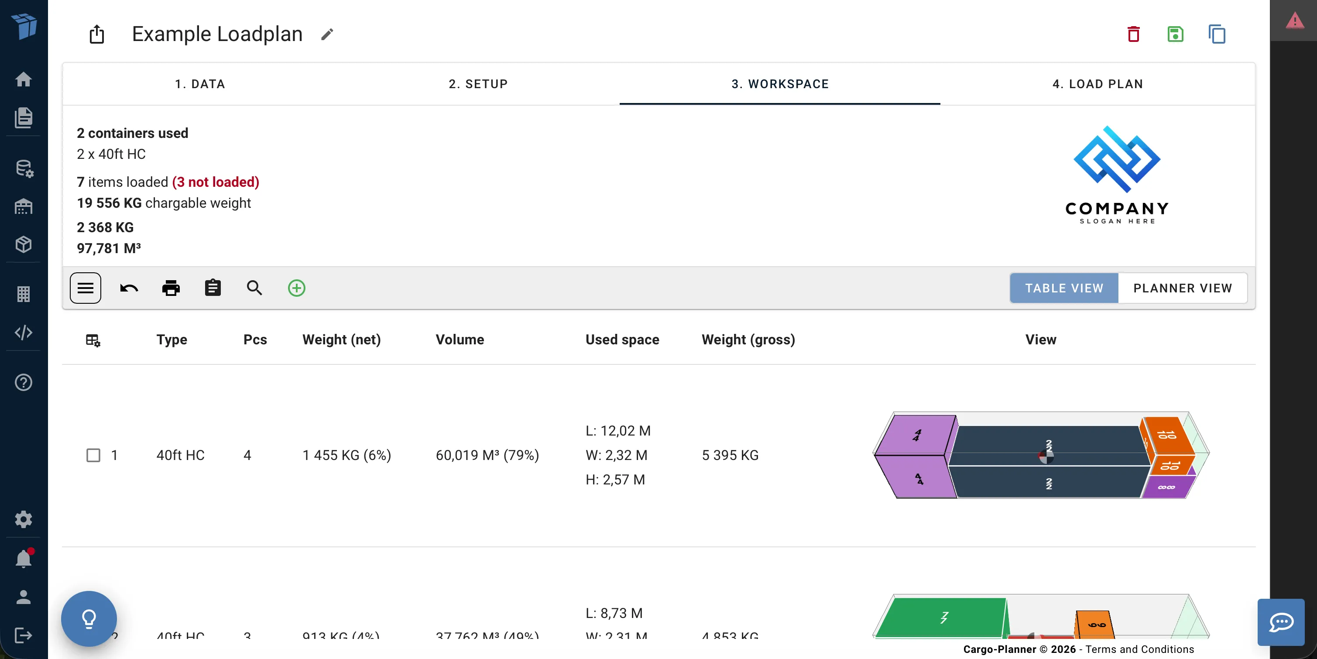The width and height of the screenshot is (1317, 659).
Task: Open the settings gear in sidebar
Action: tap(24, 519)
